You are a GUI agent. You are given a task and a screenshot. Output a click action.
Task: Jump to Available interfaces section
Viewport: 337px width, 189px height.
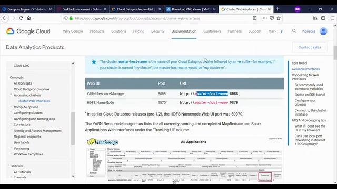(305, 69)
